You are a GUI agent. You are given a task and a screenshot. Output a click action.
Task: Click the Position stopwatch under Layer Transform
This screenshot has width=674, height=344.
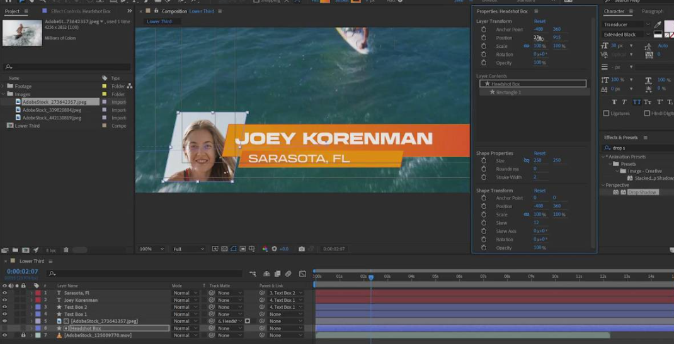pyautogui.click(x=484, y=38)
